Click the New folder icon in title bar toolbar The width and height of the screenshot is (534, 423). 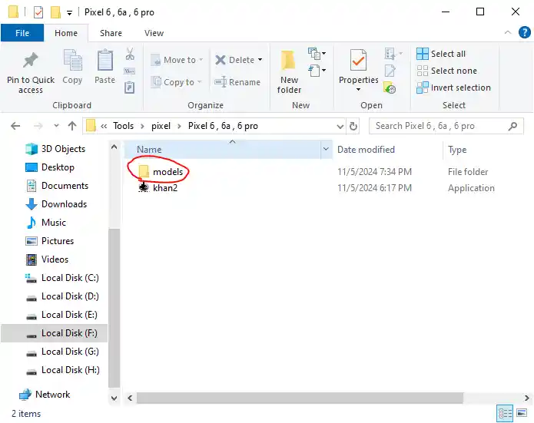[55, 12]
